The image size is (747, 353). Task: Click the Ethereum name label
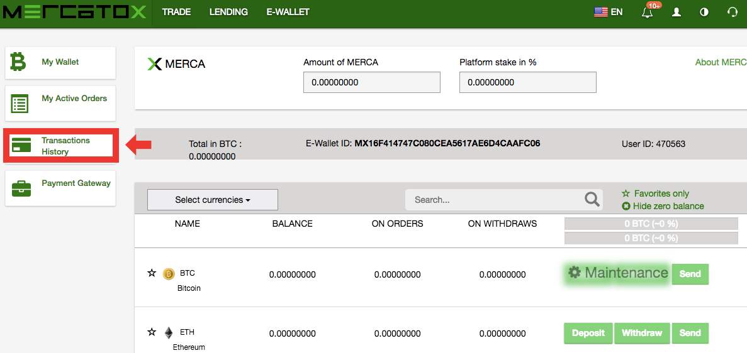pos(189,347)
